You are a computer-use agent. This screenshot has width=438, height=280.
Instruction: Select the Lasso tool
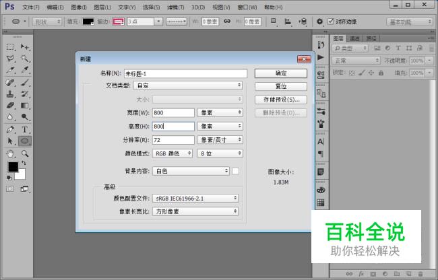tap(10, 59)
